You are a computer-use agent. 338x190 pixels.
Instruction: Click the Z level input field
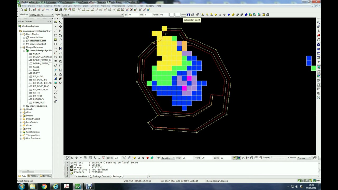coord(133,15)
